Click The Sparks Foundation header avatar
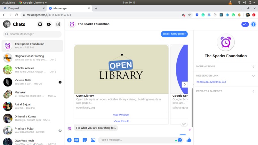258x145 pixels. (72, 25)
